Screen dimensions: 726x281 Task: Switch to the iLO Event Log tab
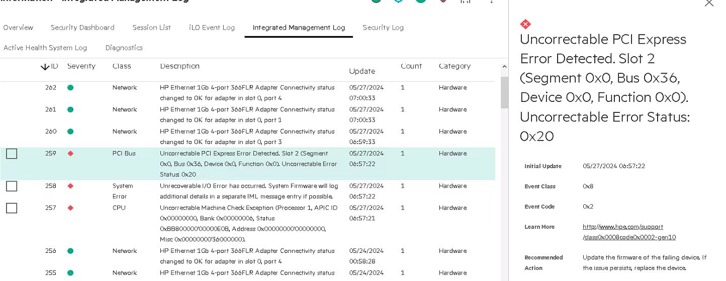pyautogui.click(x=212, y=28)
